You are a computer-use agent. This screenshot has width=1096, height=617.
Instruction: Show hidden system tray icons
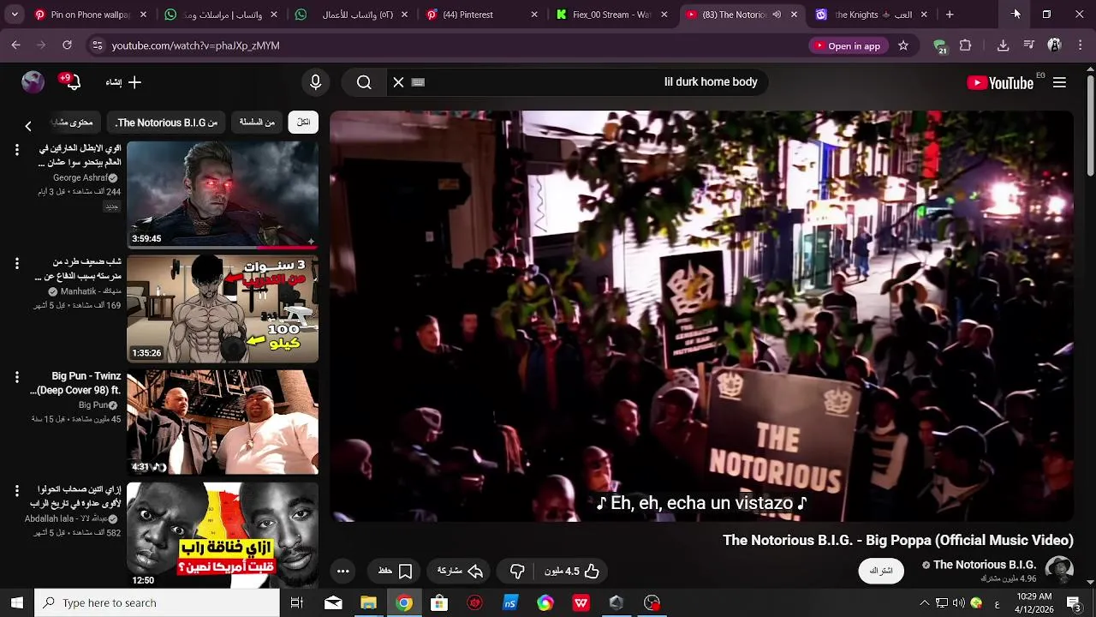tap(924, 602)
